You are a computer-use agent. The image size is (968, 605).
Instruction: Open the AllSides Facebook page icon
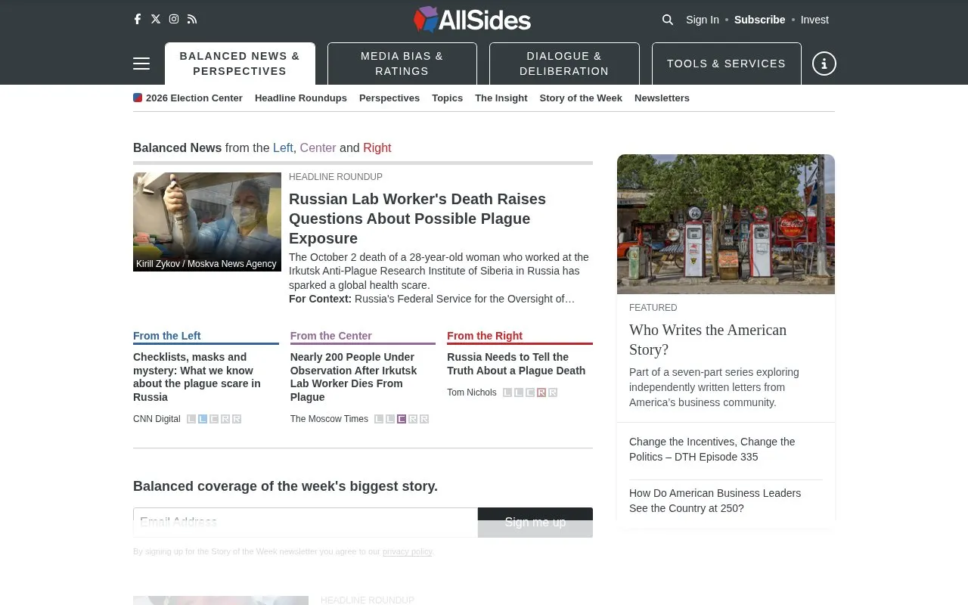pos(138,19)
